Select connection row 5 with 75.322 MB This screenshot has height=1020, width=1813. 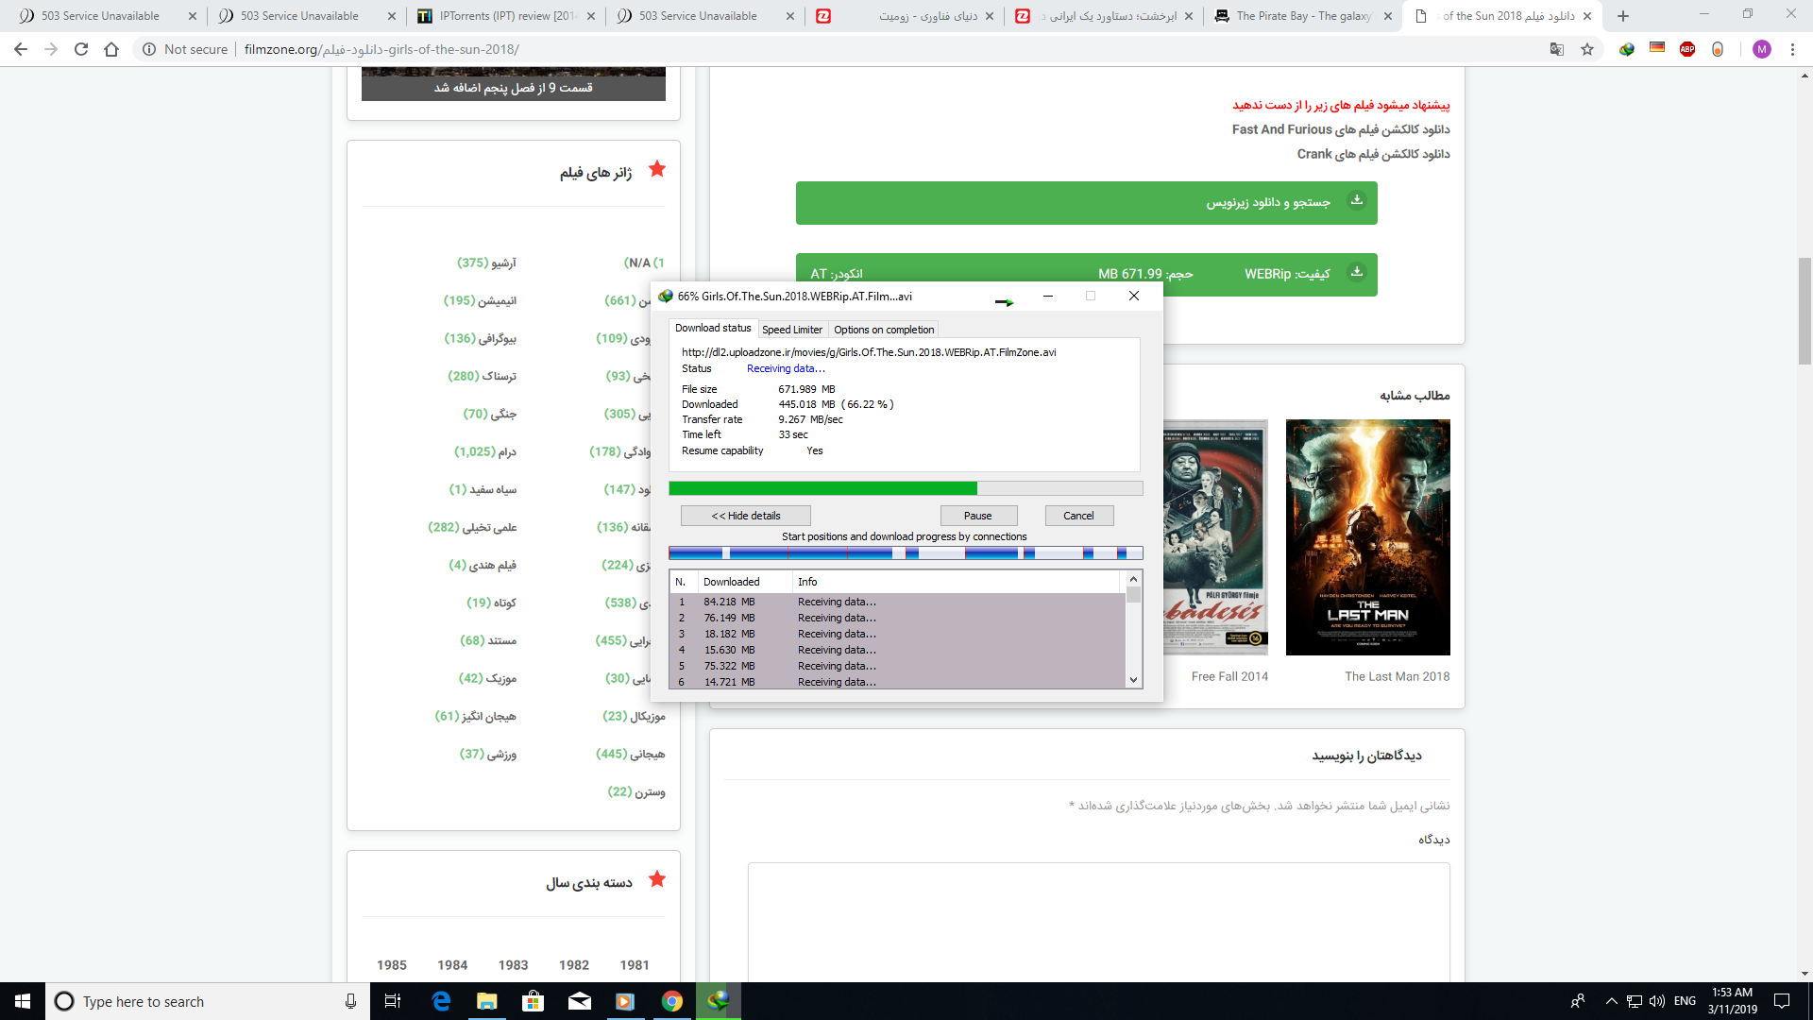pos(897,666)
